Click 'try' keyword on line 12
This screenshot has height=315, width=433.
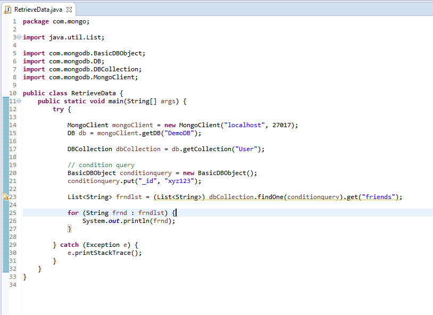click(59, 110)
